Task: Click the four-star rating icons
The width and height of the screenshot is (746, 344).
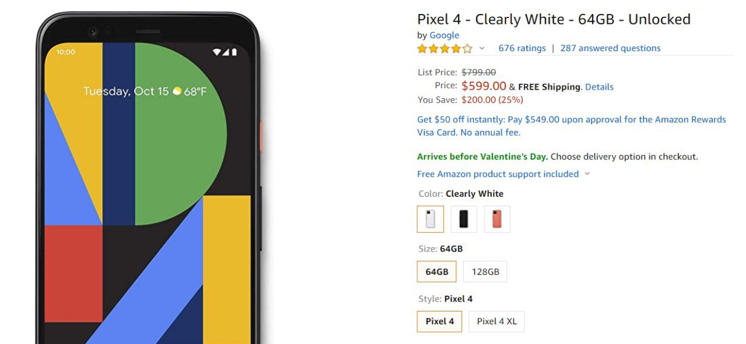Action: pyautogui.click(x=445, y=48)
